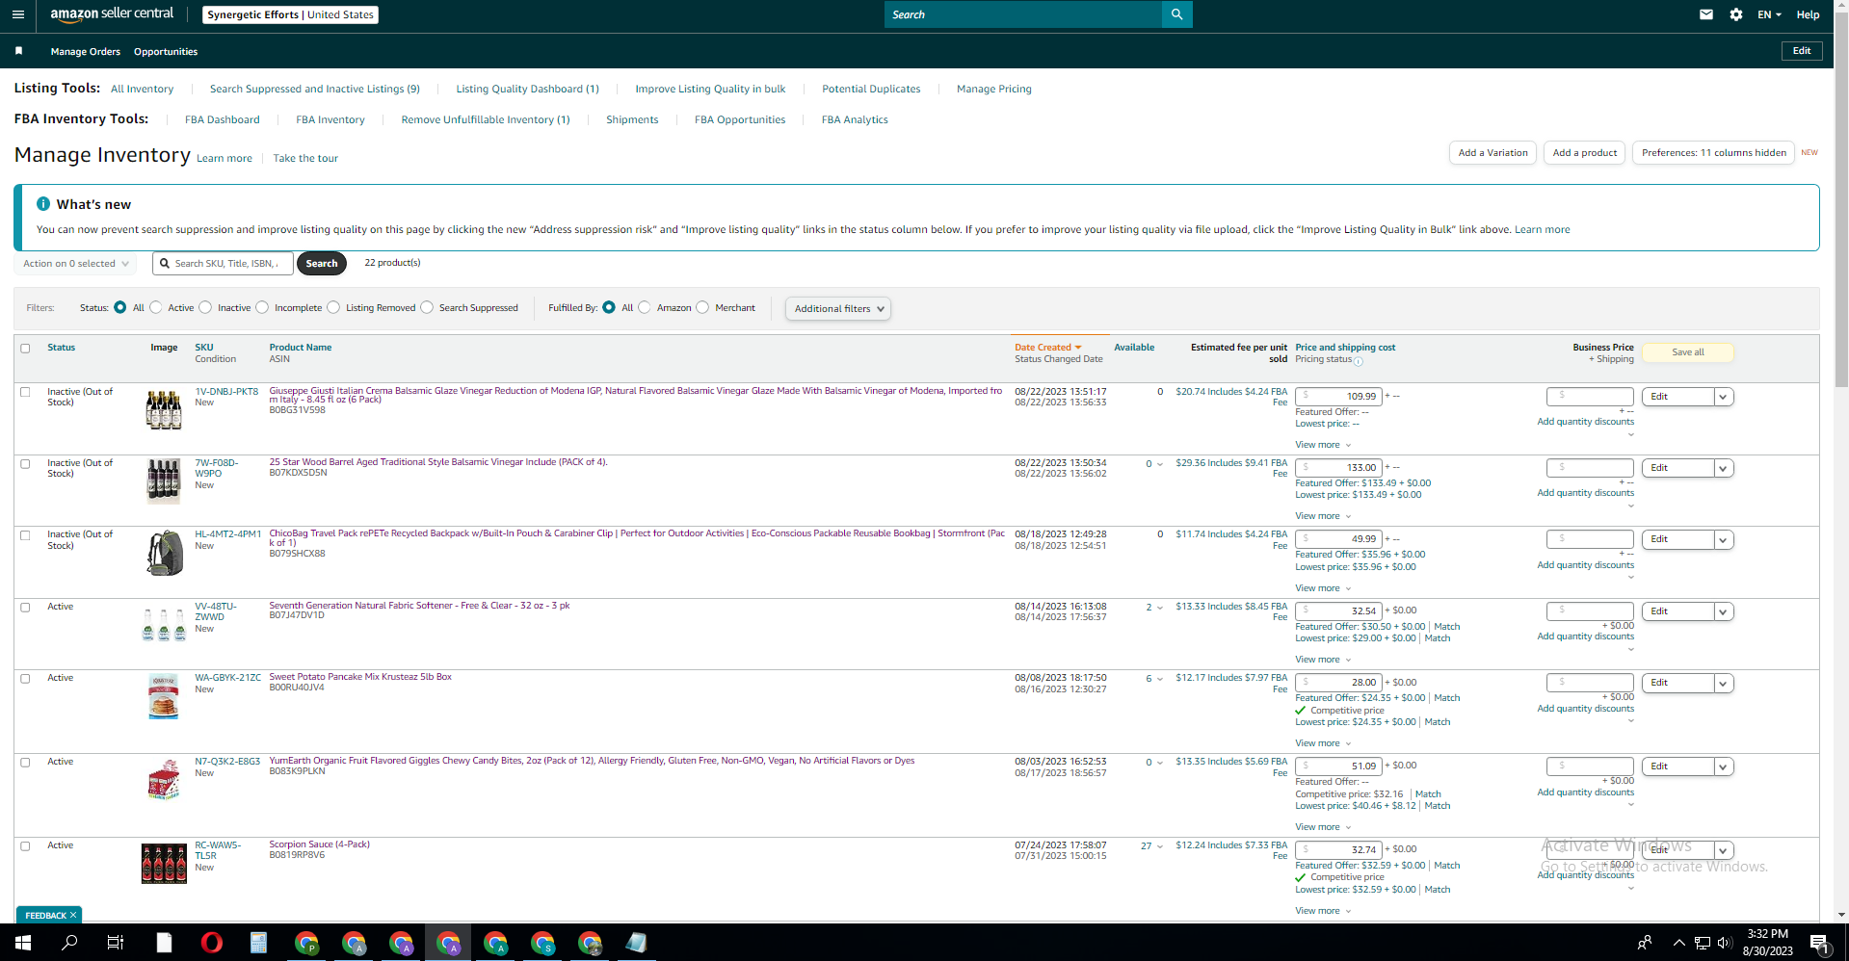Screen dimensions: 1849x961
Task: Expand View more for Seventh Generation row
Action: [1323, 660]
